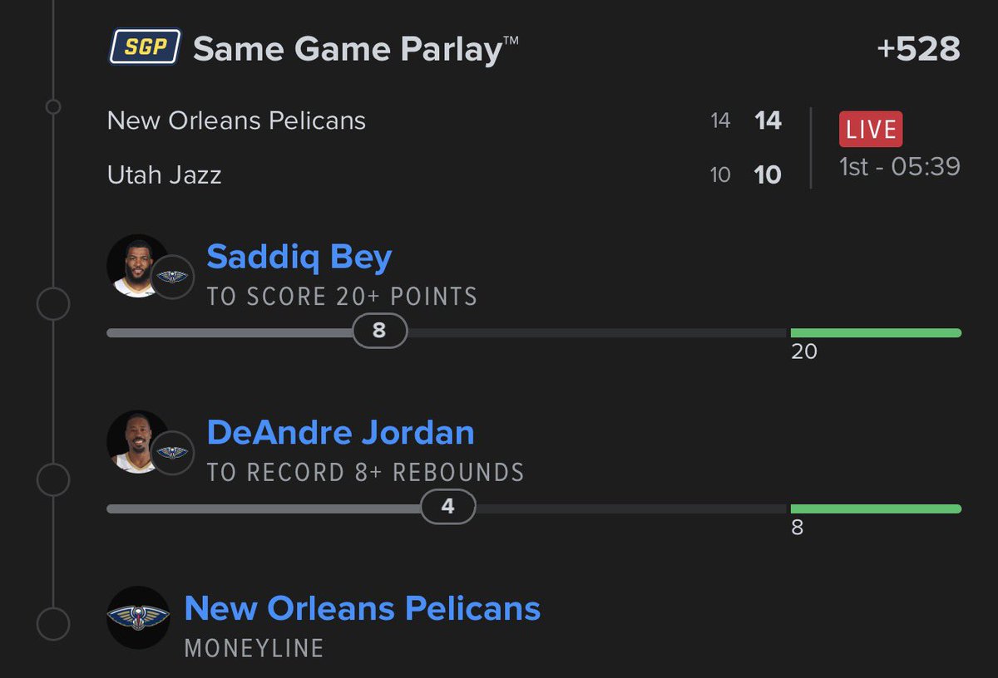Image resolution: width=998 pixels, height=678 pixels.
Task: Click the red LIVE badge
Action: click(871, 130)
